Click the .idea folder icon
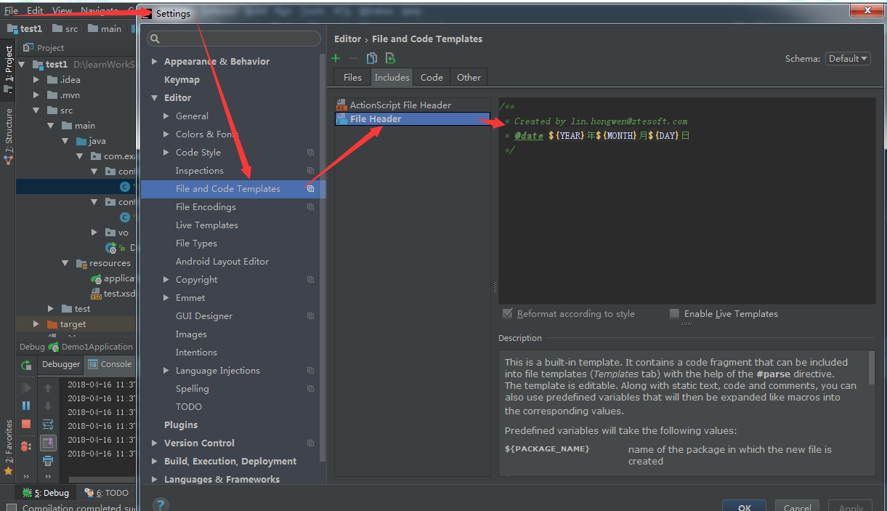The width and height of the screenshot is (887, 511). [x=52, y=80]
